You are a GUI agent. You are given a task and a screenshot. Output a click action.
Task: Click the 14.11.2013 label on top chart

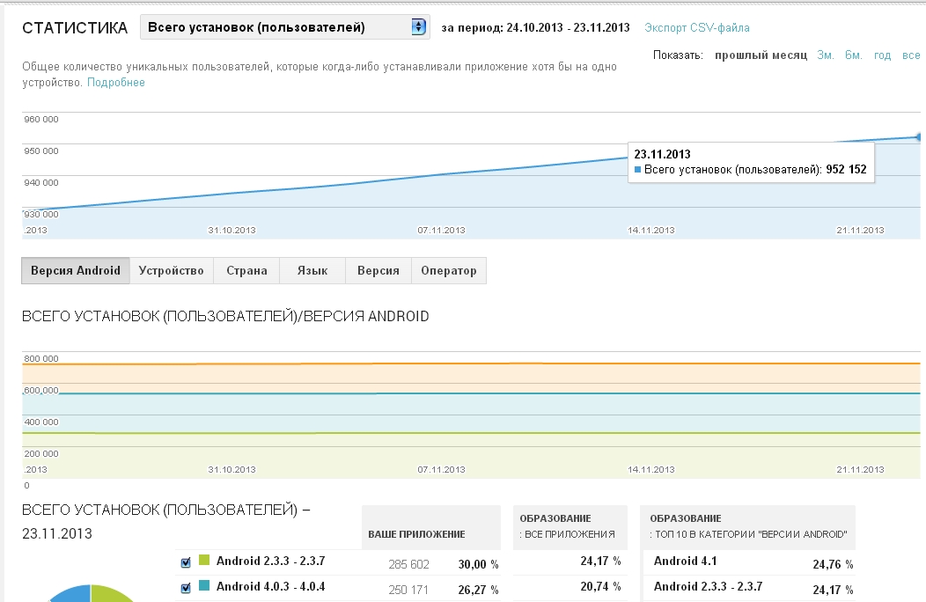pos(650,231)
